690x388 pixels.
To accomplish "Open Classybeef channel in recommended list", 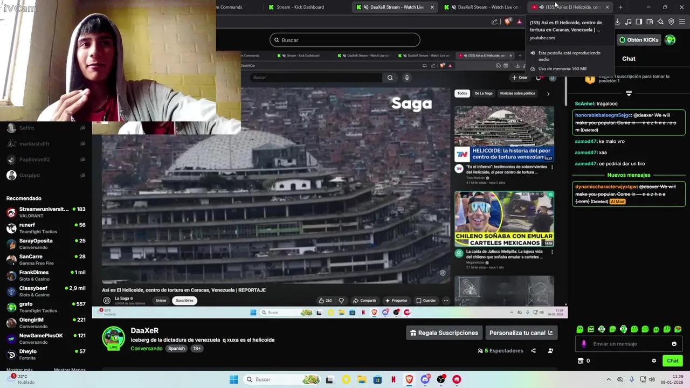I will 46,291.
